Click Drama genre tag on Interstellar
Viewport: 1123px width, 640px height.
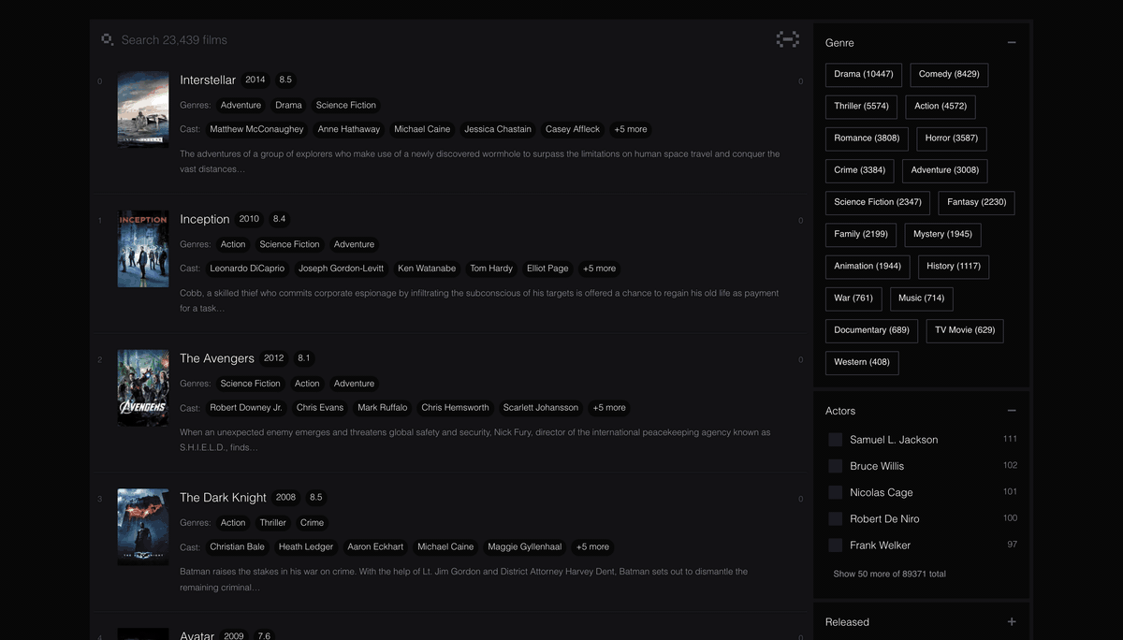289,106
